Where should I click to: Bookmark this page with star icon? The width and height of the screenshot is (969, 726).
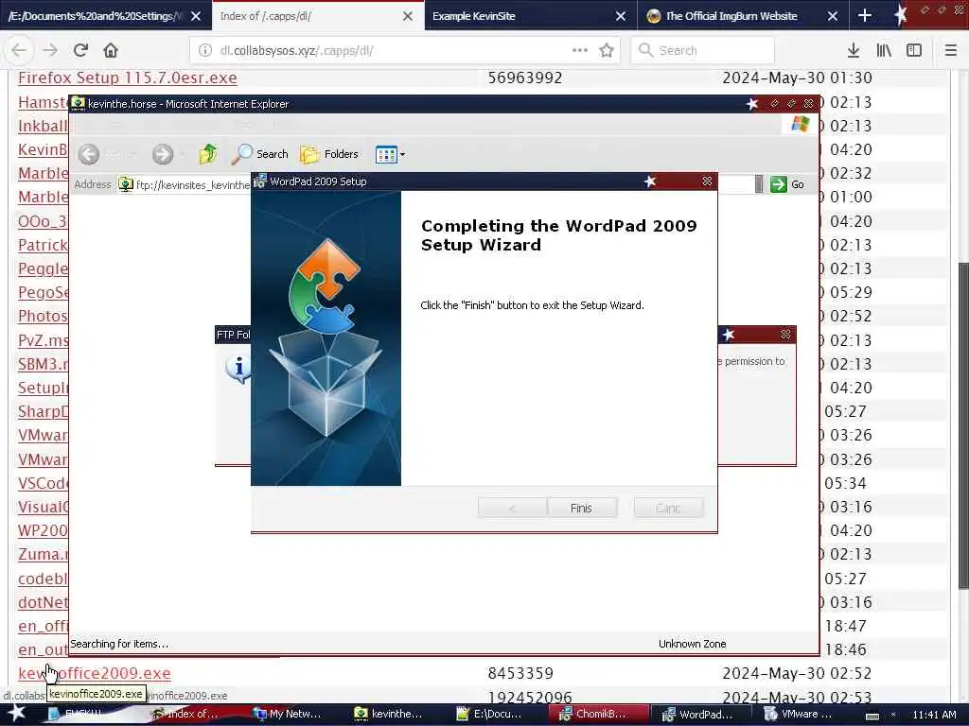(x=607, y=50)
